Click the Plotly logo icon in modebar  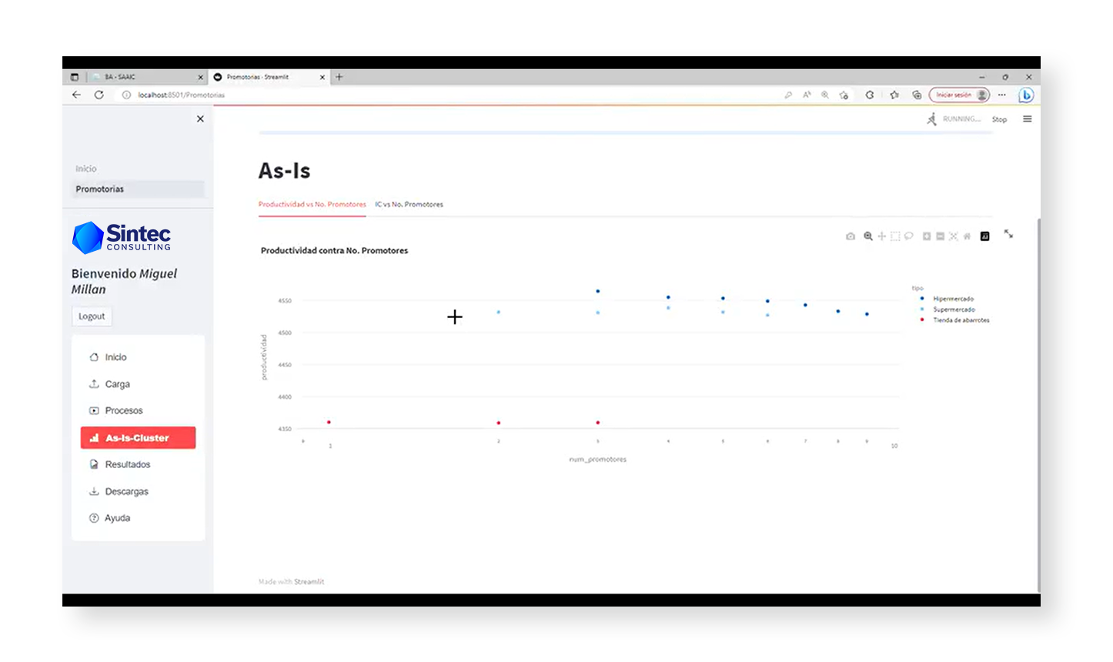click(x=984, y=236)
